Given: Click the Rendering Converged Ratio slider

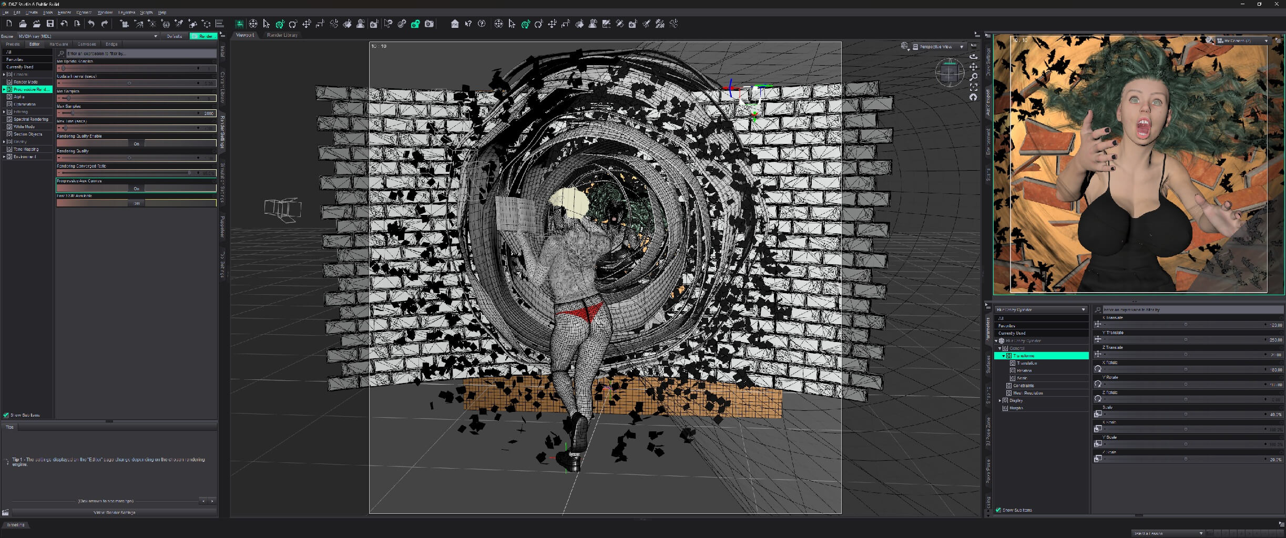Looking at the screenshot, I should [x=136, y=173].
